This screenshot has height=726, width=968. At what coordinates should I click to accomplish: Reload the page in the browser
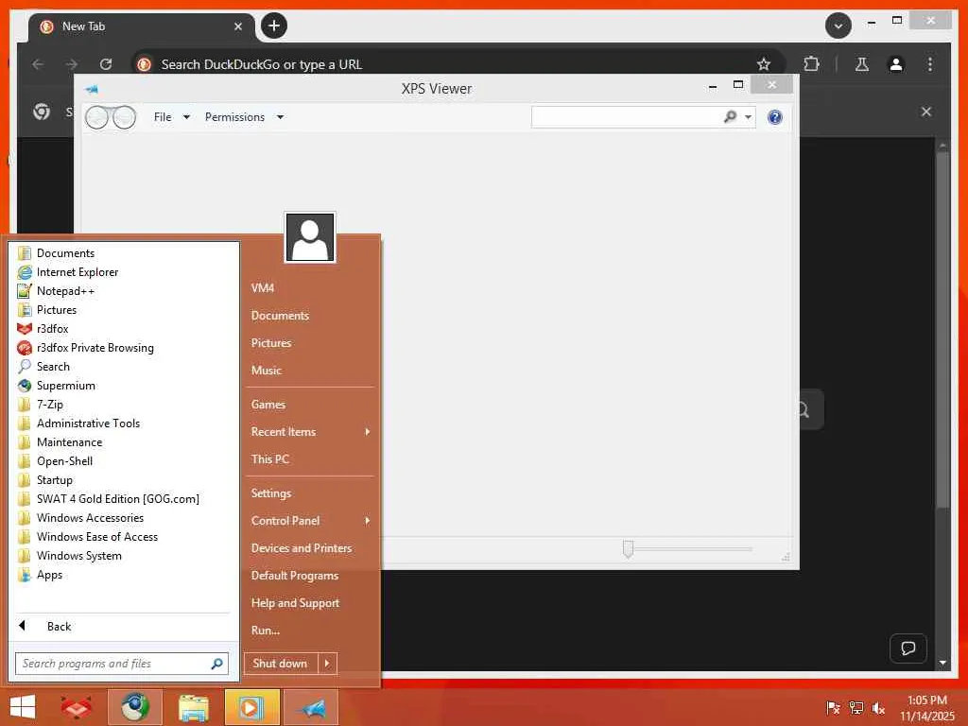point(106,64)
